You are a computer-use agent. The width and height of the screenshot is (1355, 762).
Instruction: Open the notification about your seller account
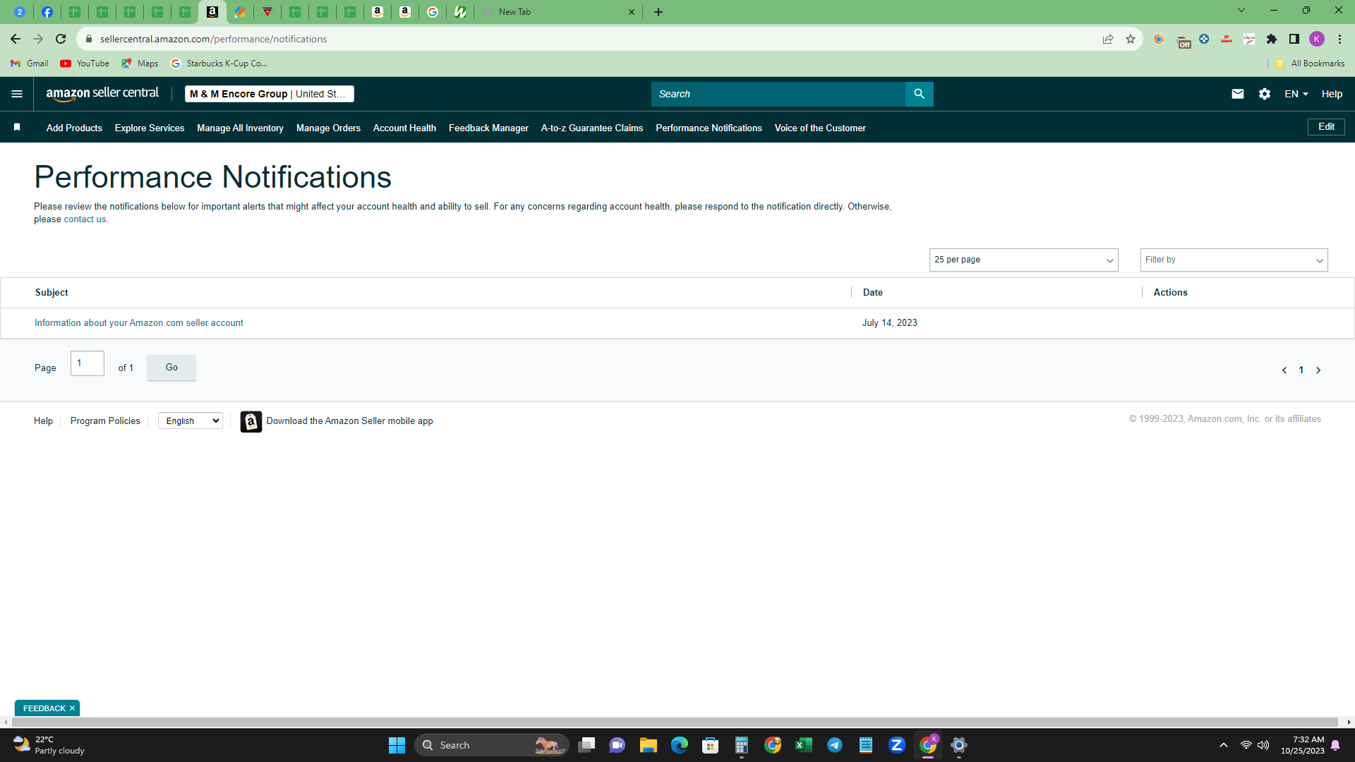click(138, 322)
